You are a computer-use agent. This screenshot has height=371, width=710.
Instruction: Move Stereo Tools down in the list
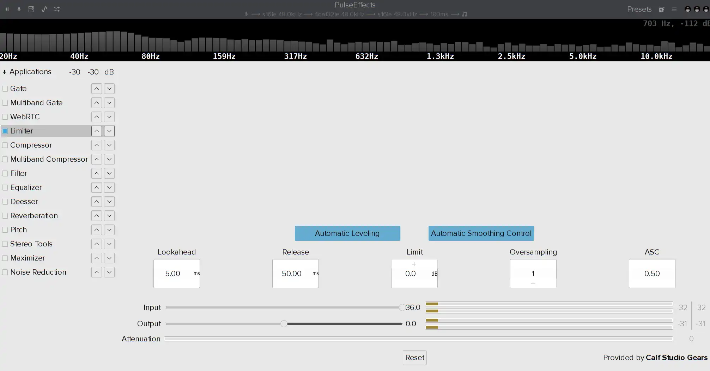click(109, 244)
